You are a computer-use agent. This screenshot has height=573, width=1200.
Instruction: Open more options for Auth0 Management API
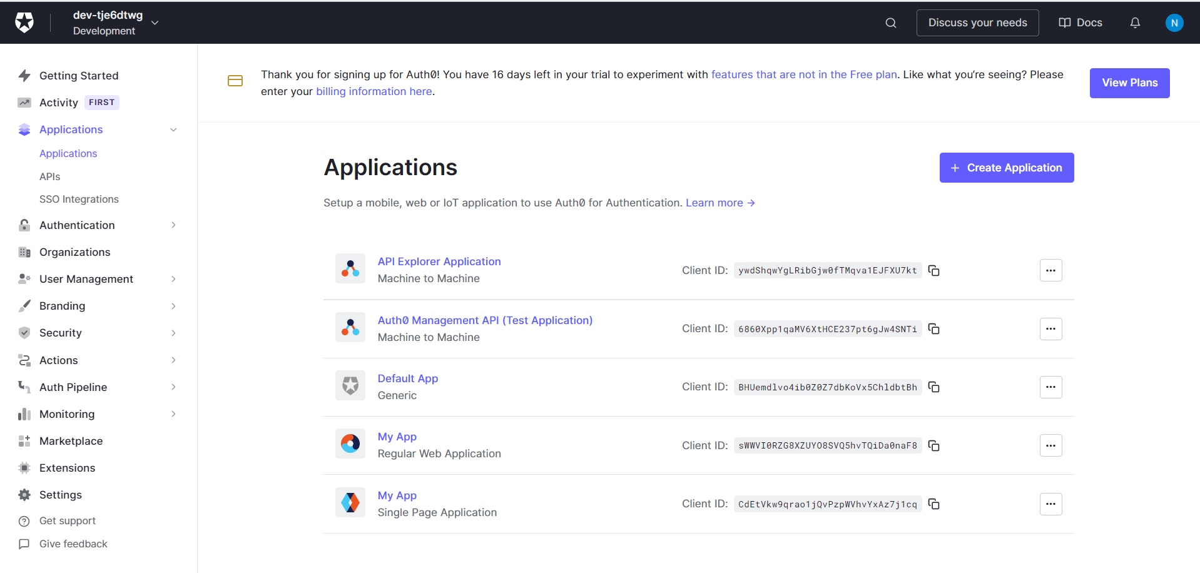pos(1050,329)
